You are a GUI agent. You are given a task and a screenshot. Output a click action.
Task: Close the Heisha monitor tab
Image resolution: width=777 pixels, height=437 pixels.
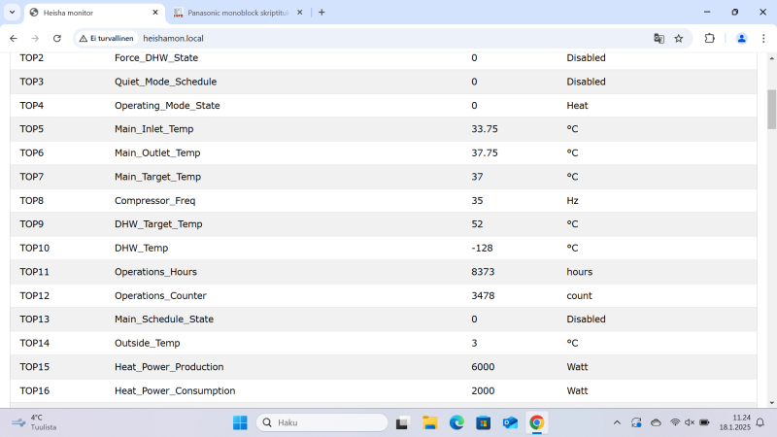155,13
